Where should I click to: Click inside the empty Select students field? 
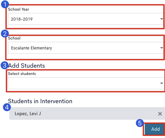click(x=86, y=83)
